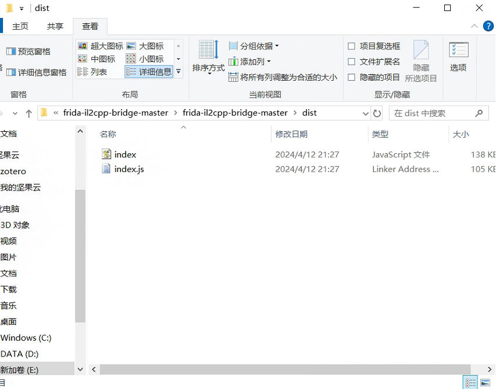Viewport: 496px width, 389px height.
Task: Enable the 文件扩展名 (file extensions) checkbox
Action: 351,62
